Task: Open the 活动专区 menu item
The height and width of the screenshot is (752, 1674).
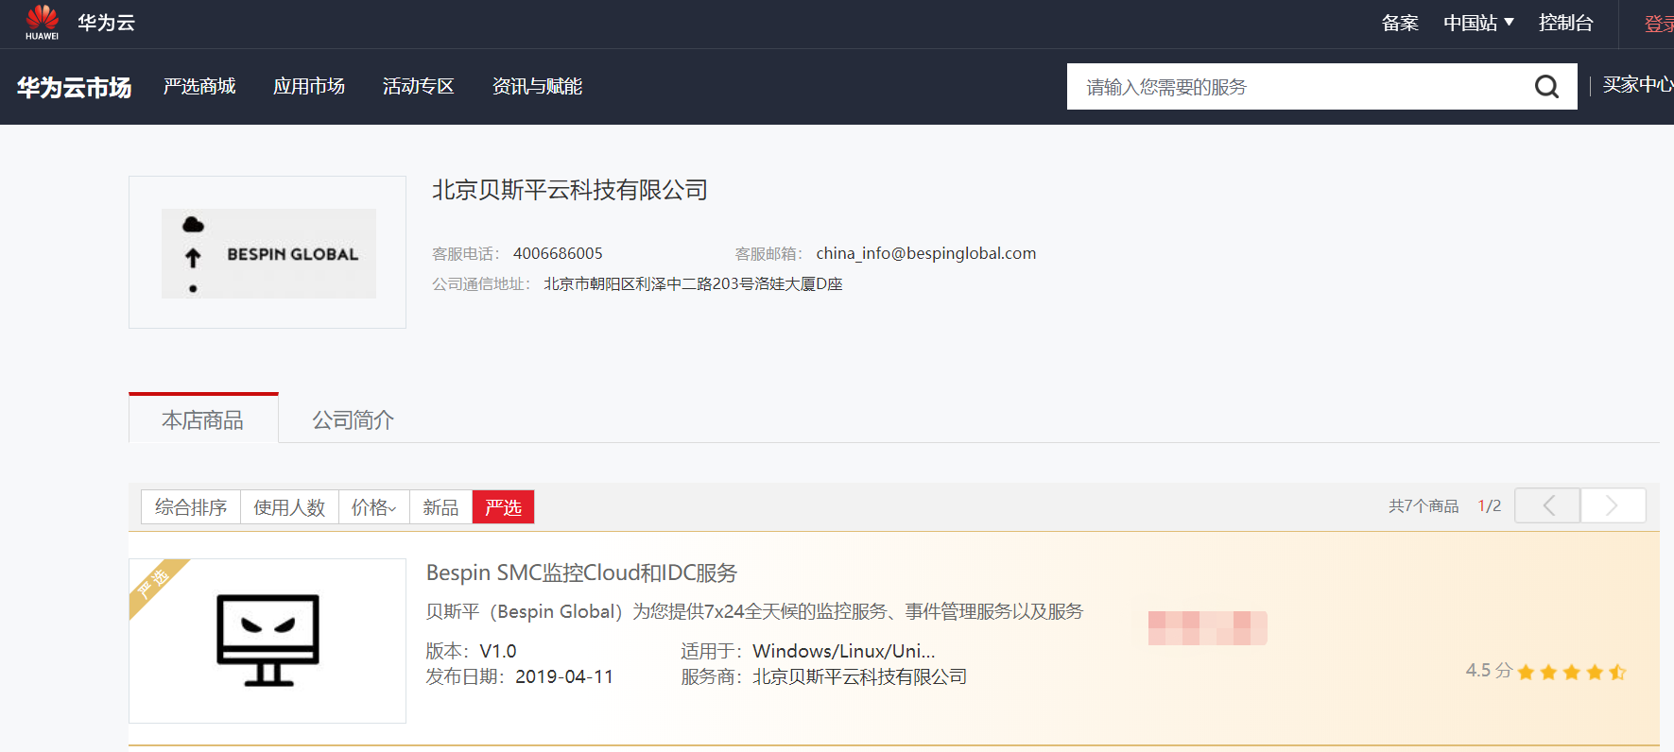Action: (x=419, y=87)
